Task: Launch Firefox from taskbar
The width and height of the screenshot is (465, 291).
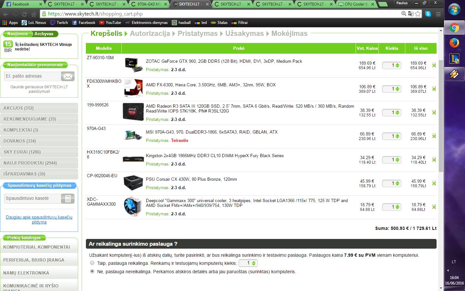Action: tap(454, 43)
